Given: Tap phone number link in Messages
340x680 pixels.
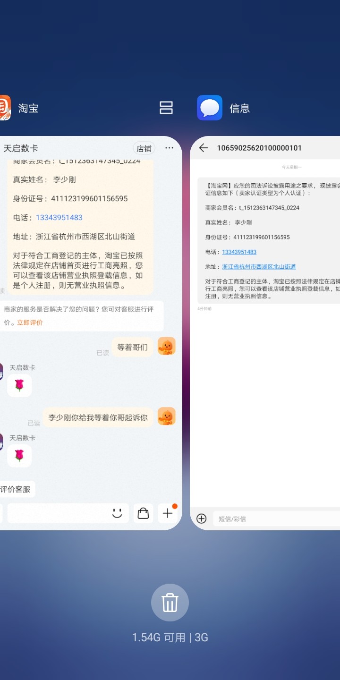Looking at the screenshot, I should 239,252.
